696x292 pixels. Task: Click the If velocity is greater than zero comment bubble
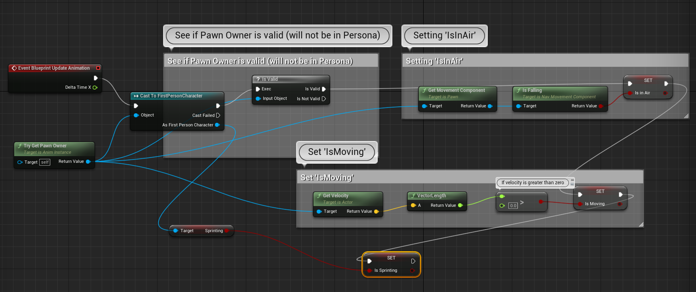pos(532,183)
